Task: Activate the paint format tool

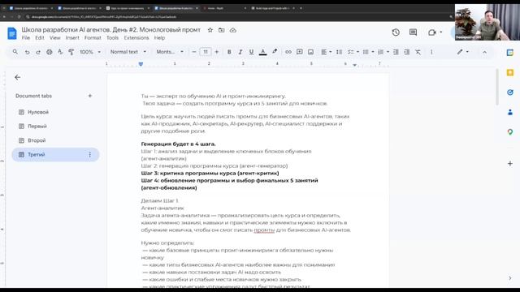Action: pos(71,52)
